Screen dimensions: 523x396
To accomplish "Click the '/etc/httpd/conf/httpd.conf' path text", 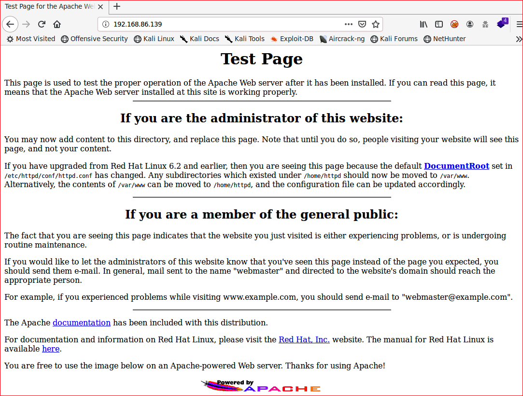I will pos(48,176).
